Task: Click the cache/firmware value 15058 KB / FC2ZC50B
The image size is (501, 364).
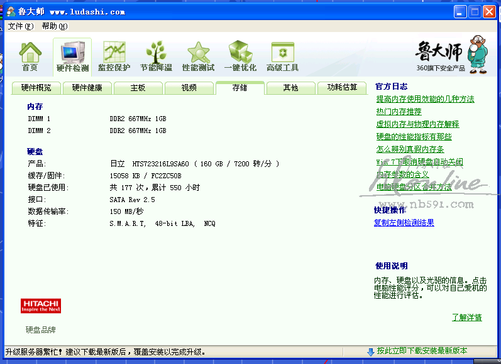Action: click(145, 176)
